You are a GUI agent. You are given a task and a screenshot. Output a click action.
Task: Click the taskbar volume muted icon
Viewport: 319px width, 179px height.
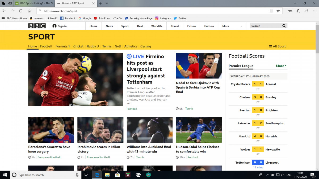pos(283,175)
